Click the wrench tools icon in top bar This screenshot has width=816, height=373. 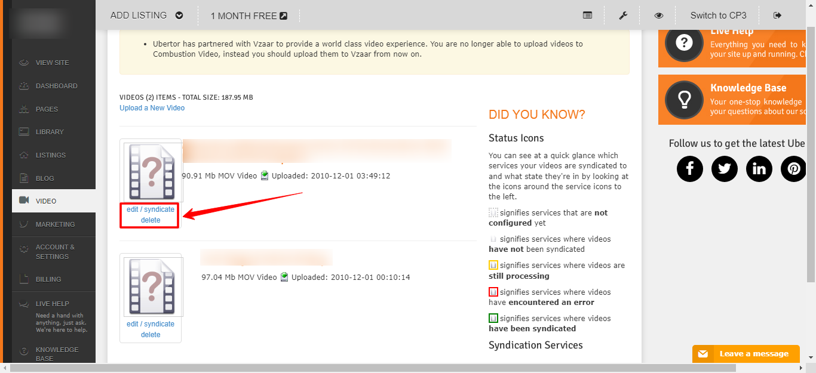[623, 16]
